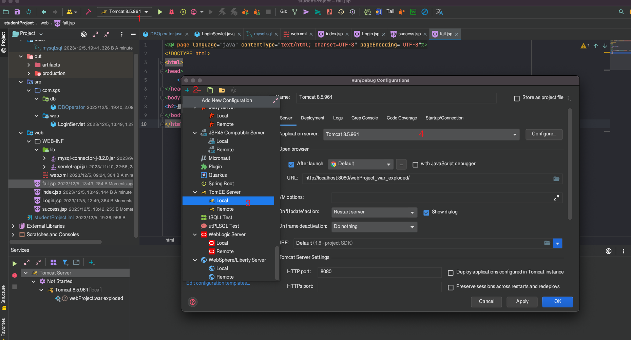The height and width of the screenshot is (340, 631).
Task: Click the Git push arrow icon
Action: [306, 12]
